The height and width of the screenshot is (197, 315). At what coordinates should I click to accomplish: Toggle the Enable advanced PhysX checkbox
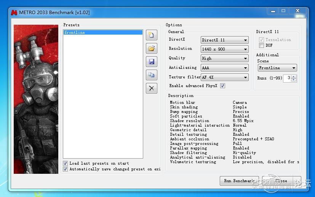(x=222, y=86)
